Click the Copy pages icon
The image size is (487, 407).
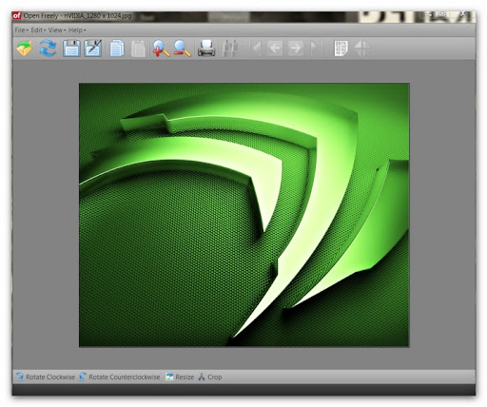click(117, 48)
